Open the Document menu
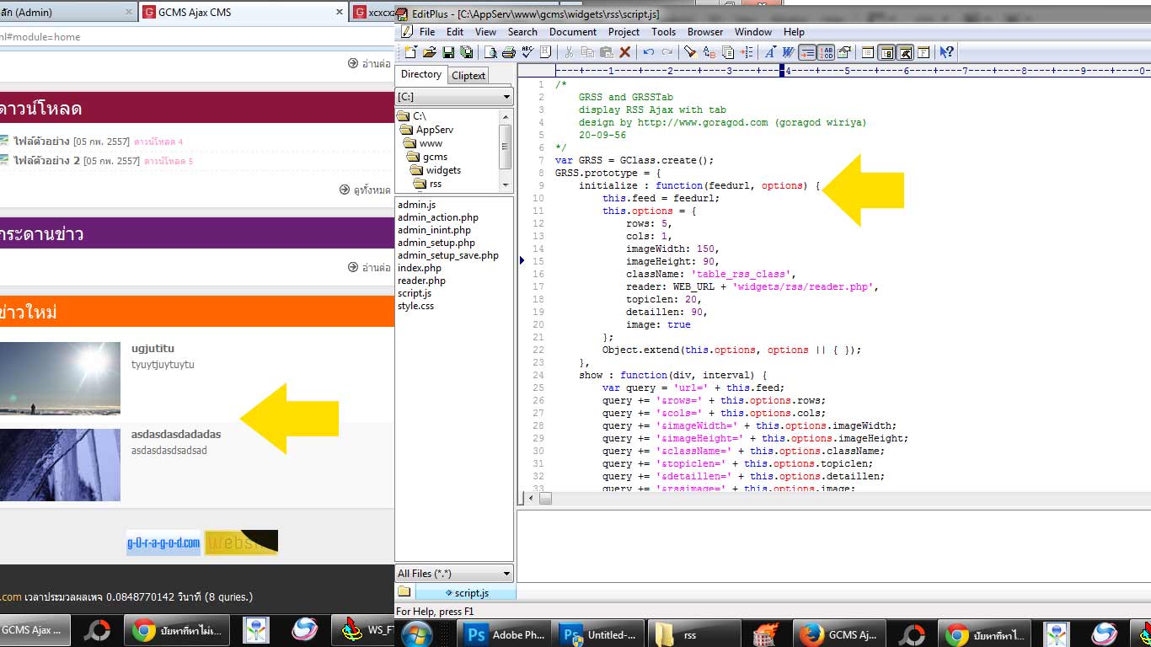 click(x=573, y=32)
